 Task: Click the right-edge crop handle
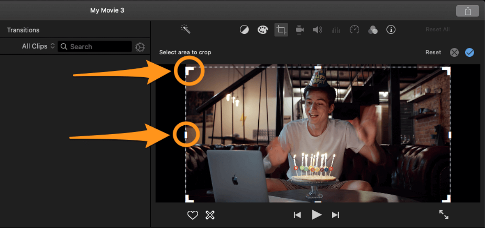[450, 135]
